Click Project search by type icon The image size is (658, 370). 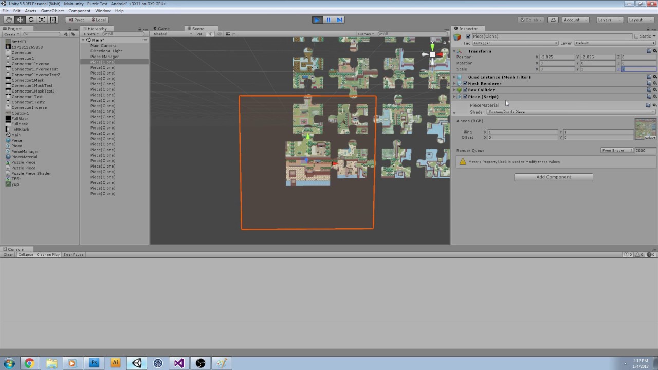click(66, 34)
